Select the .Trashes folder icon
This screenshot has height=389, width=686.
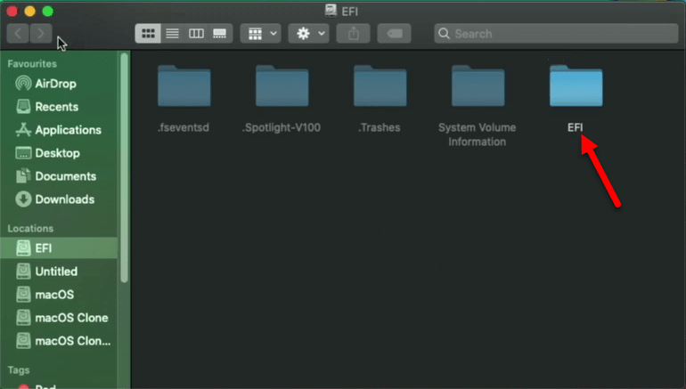[x=380, y=86]
